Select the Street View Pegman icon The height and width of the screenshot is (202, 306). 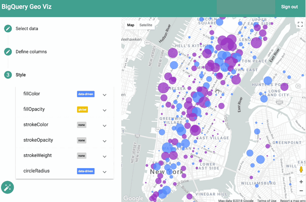pyautogui.click(x=301, y=169)
